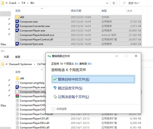The height and width of the screenshot is (129, 153).
Task: Select ComposerSync.exe application icon
Action: [x=17, y=44]
